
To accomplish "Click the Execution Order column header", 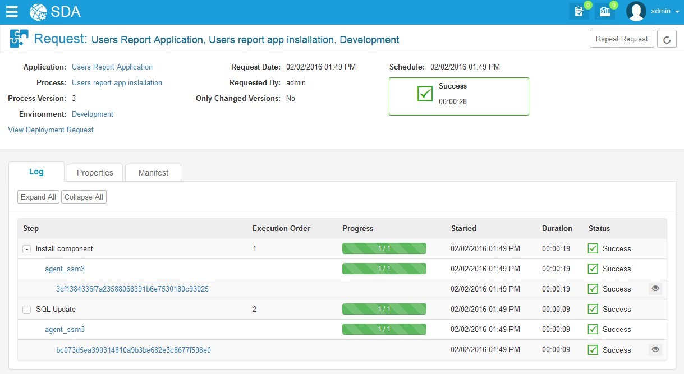I will pos(281,228).
